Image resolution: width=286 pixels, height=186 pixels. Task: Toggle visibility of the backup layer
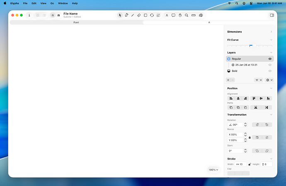[x=270, y=65]
